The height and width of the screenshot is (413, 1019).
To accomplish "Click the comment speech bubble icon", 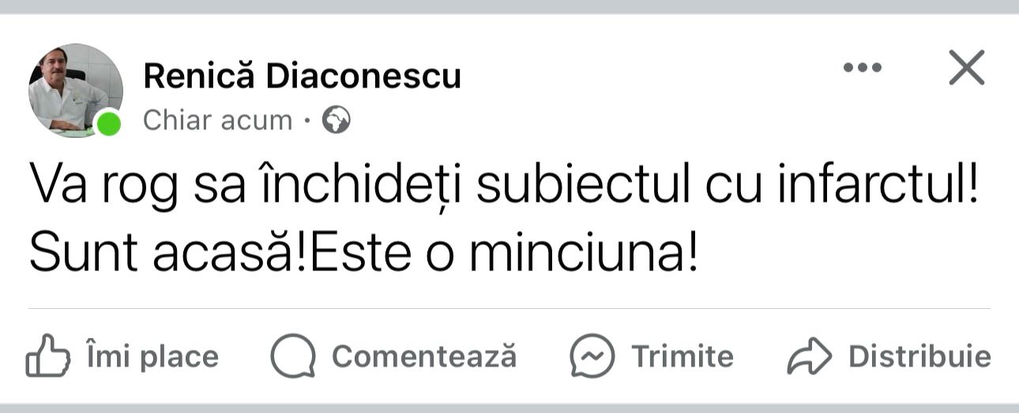I will (x=293, y=357).
